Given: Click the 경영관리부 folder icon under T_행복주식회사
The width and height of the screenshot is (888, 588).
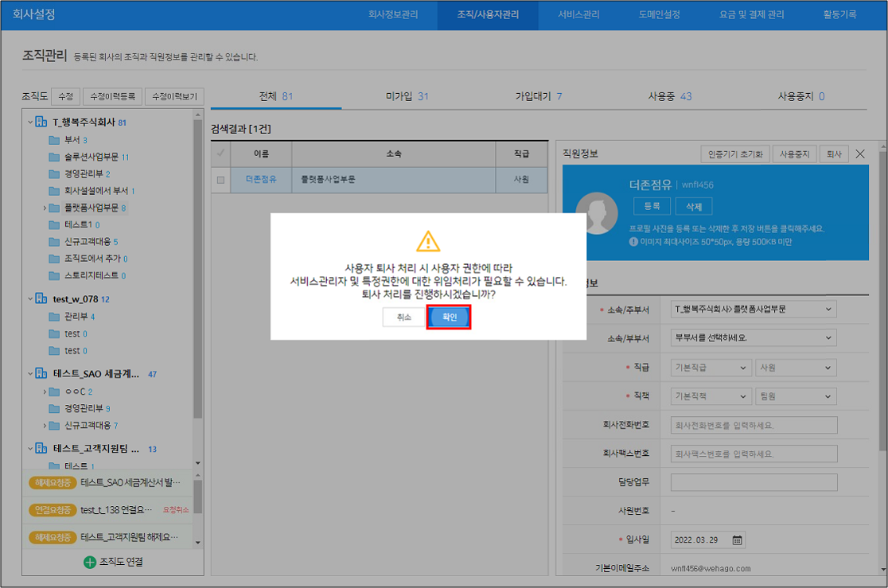Looking at the screenshot, I should click(54, 174).
